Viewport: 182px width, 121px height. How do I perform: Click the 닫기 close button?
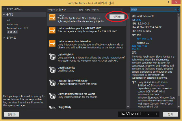click(x=170, y=114)
